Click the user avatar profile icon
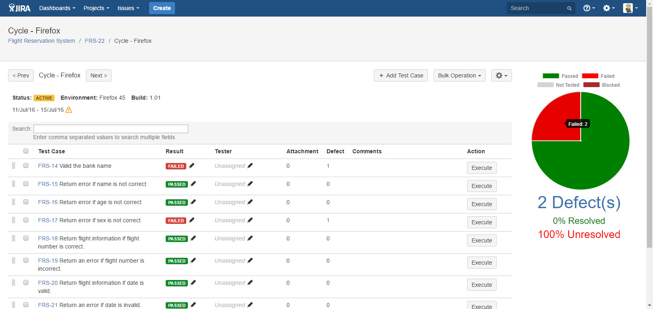The width and height of the screenshot is (653, 309). point(628,8)
